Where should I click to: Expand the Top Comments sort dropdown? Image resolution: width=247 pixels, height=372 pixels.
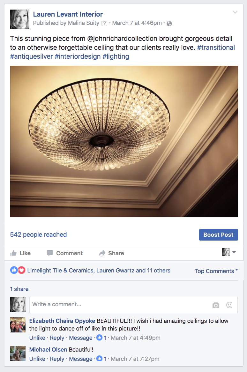[x=216, y=271]
